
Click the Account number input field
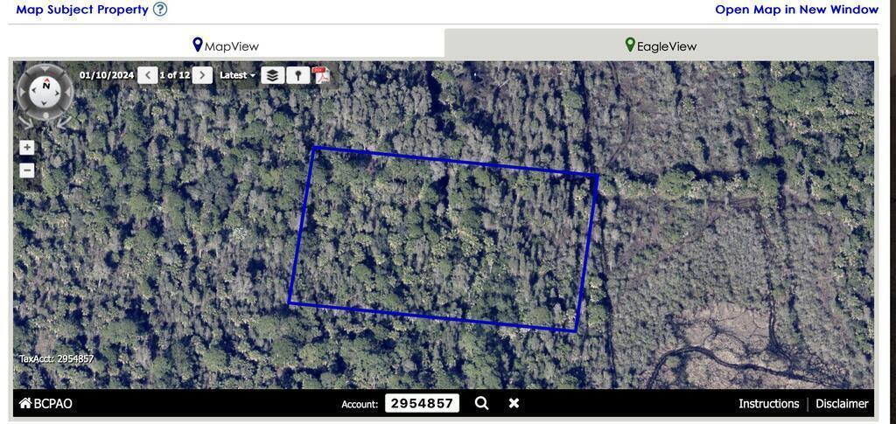pos(423,404)
